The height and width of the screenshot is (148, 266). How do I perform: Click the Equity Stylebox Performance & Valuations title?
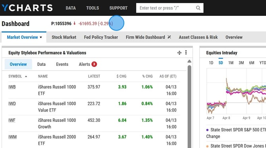47,53
